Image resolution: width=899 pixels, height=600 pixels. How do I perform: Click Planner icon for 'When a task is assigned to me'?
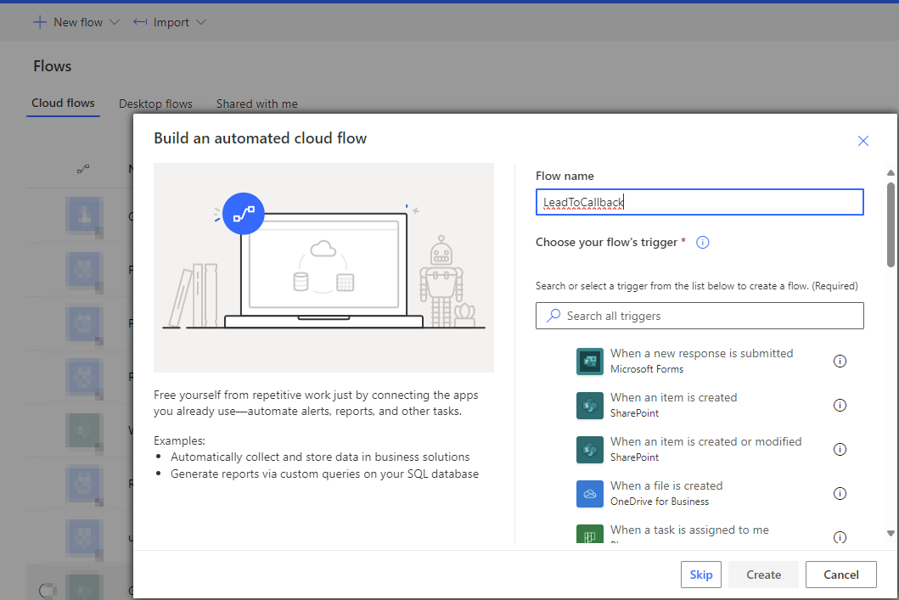(x=589, y=534)
